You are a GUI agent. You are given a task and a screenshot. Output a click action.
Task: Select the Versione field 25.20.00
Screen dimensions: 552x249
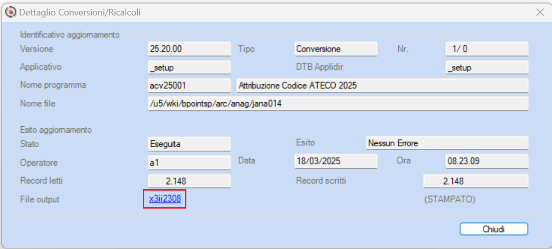(189, 49)
